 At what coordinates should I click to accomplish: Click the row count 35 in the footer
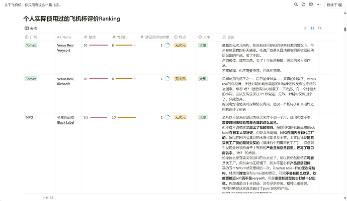[48, 197]
